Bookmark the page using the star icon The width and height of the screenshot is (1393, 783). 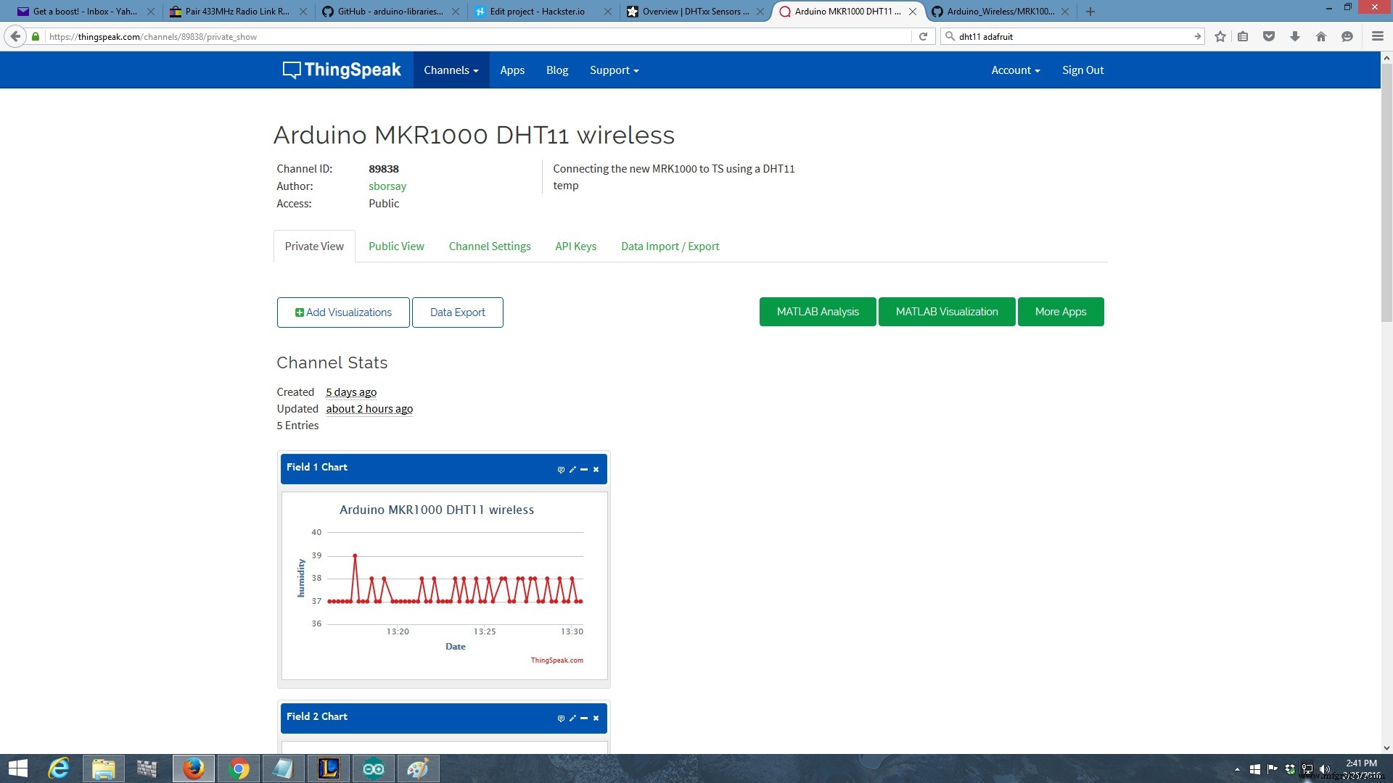[1220, 36]
